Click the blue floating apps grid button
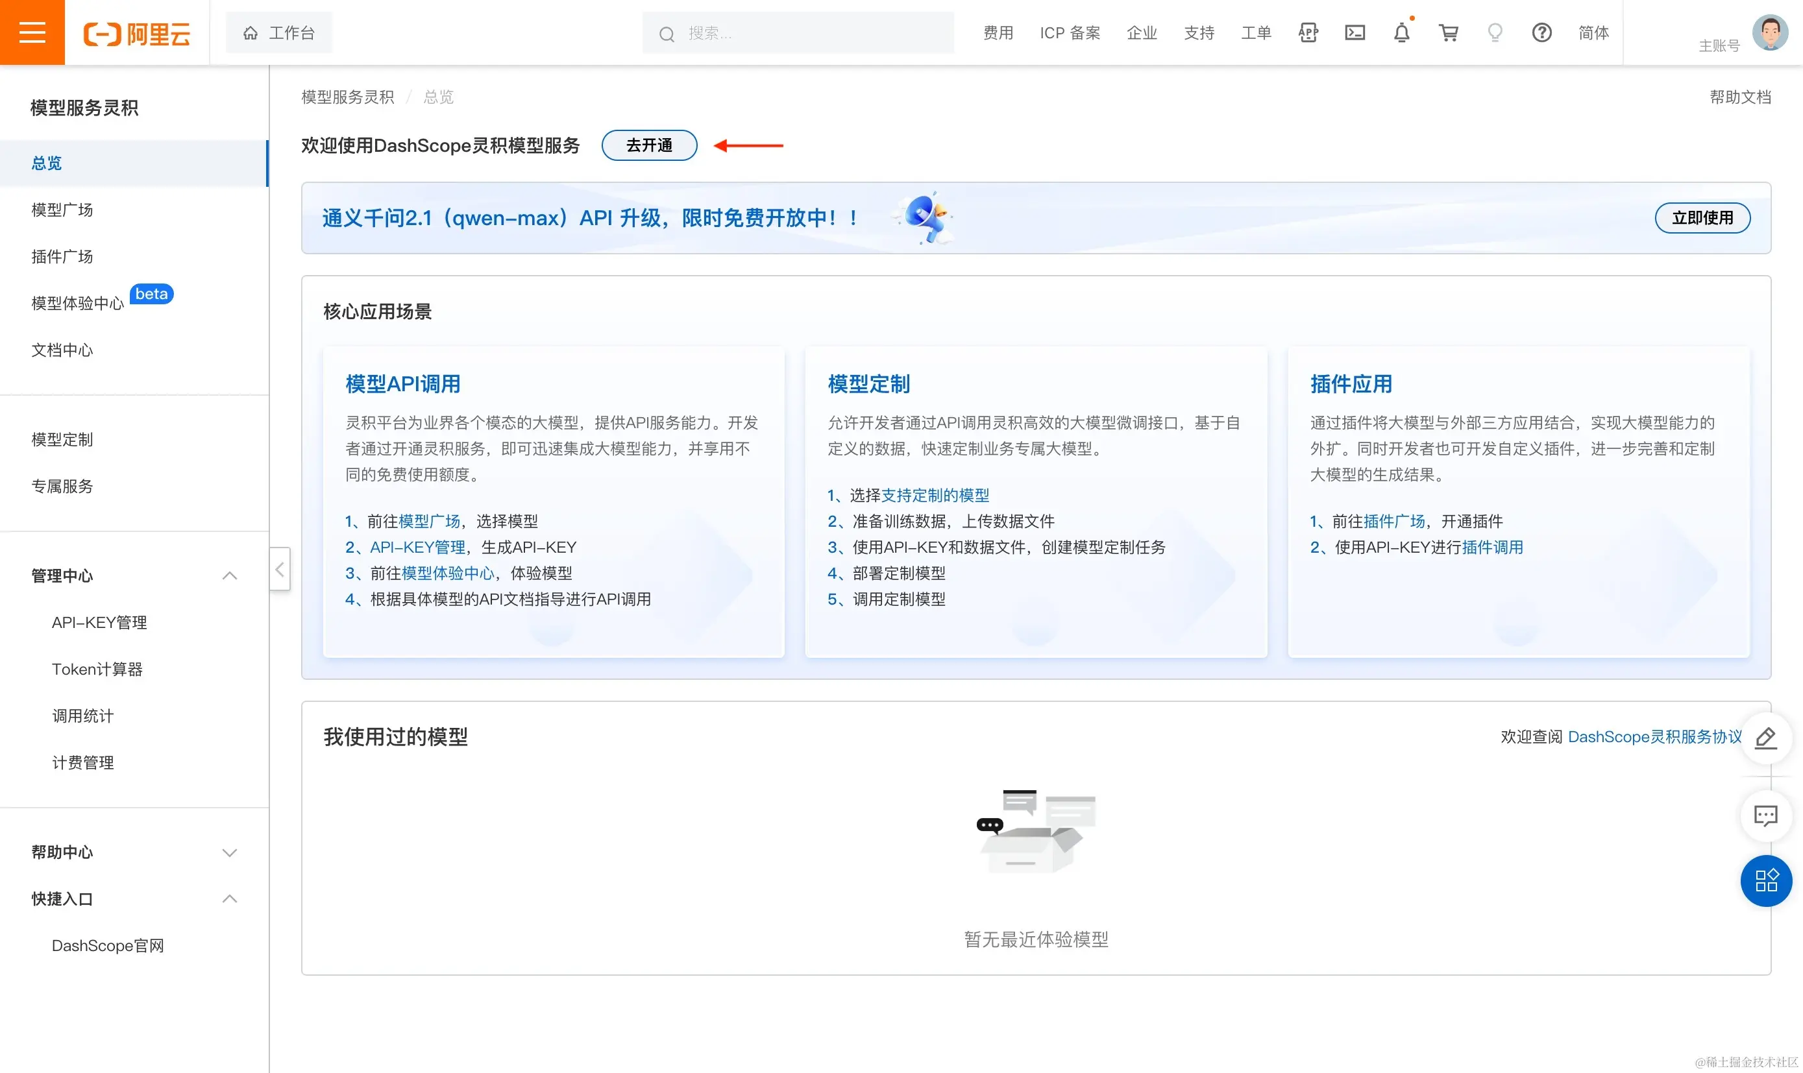This screenshot has height=1073, width=1803. [1765, 881]
